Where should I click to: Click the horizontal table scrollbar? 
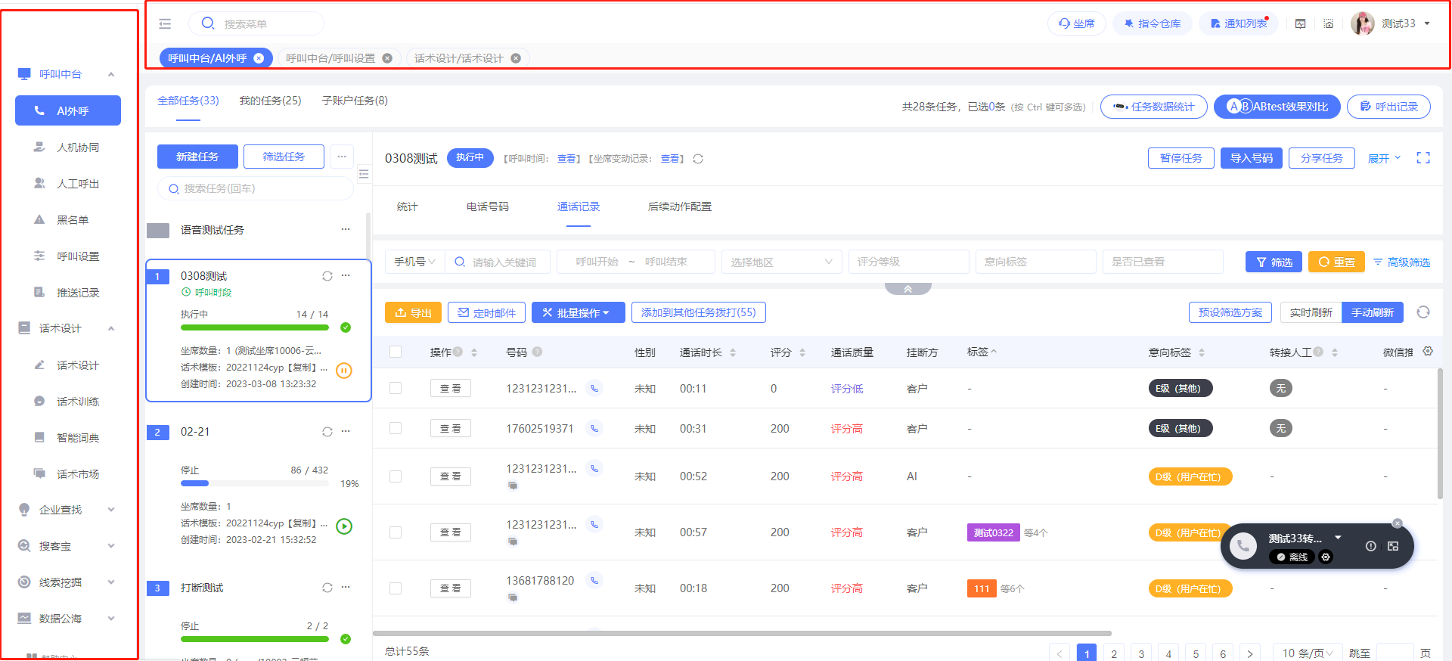pos(743,633)
